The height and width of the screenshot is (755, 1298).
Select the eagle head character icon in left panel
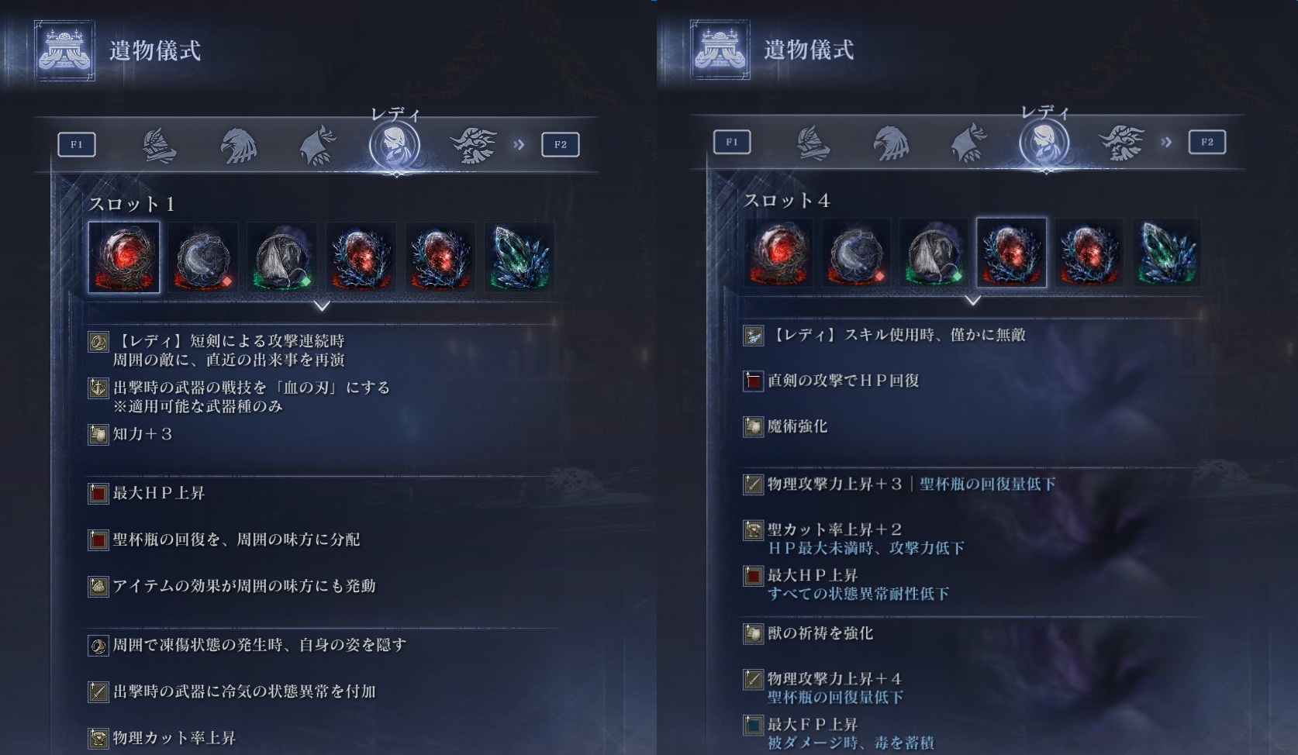(239, 145)
